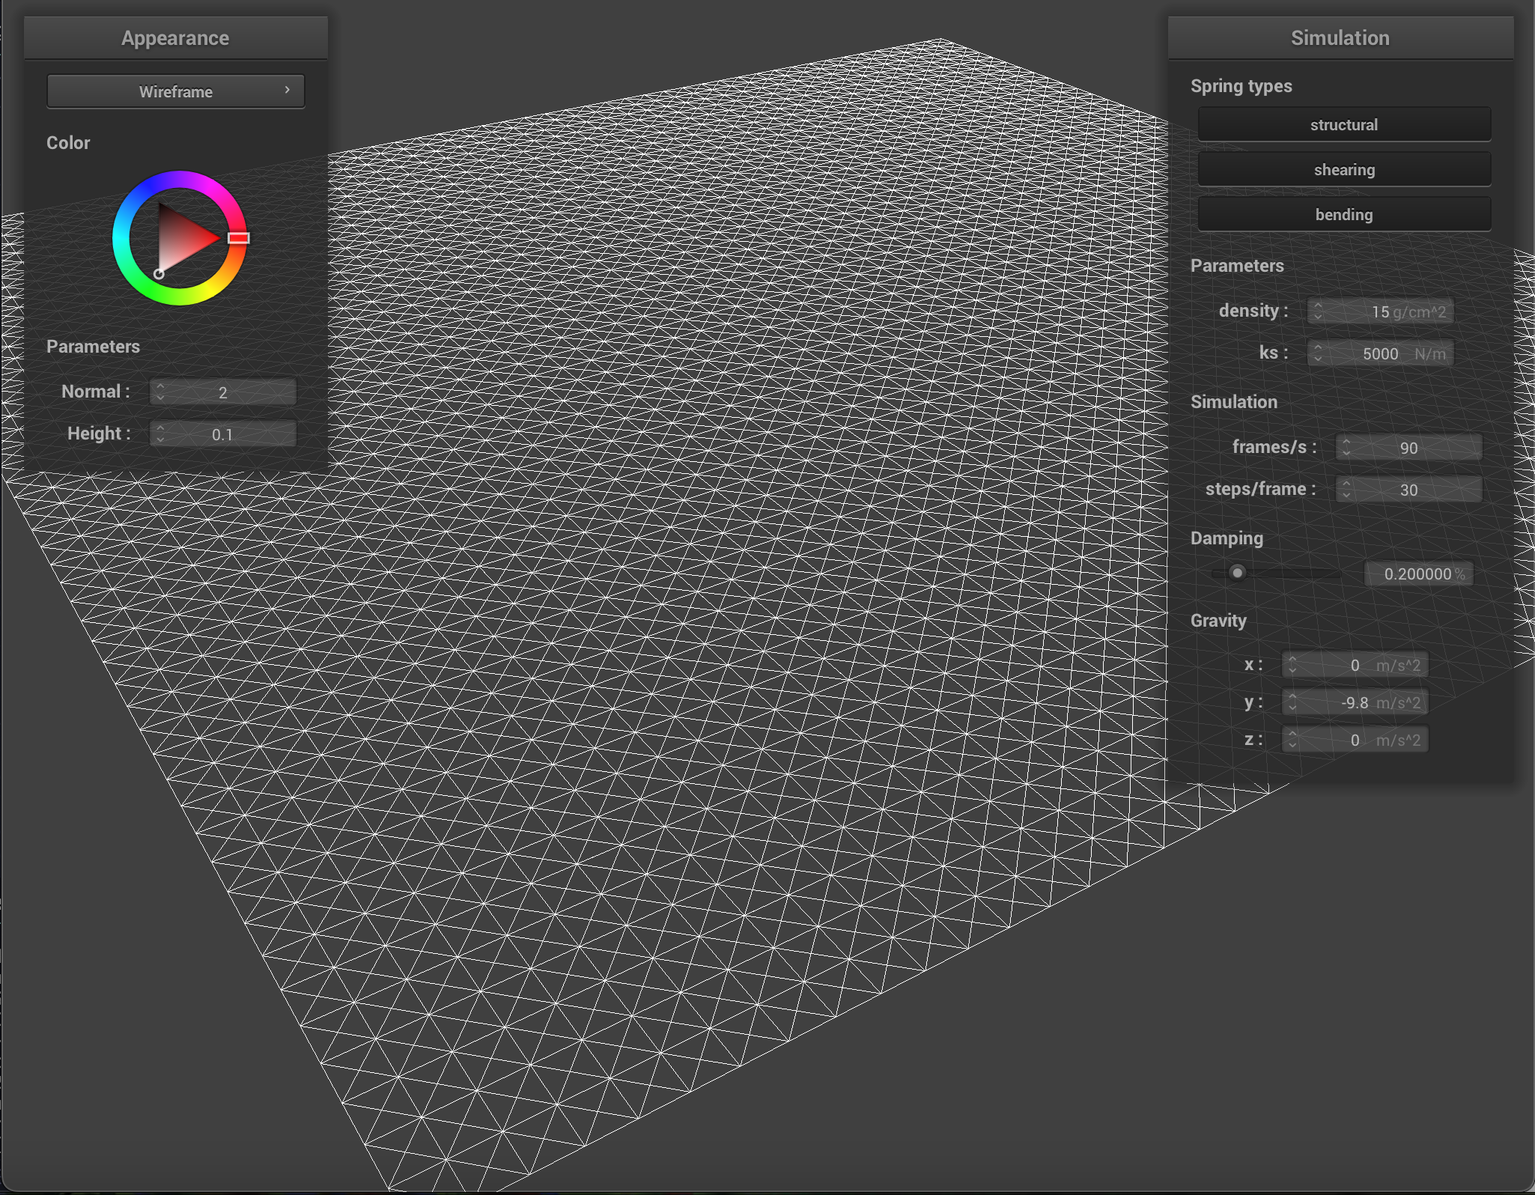Click the Gravity y value field
The width and height of the screenshot is (1535, 1195).
[1355, 702]
